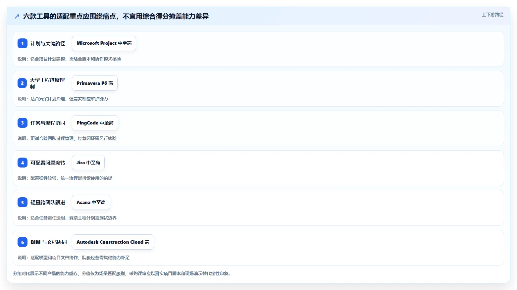Click the number 4 badge
517x290 pixels.
point(23,163)
